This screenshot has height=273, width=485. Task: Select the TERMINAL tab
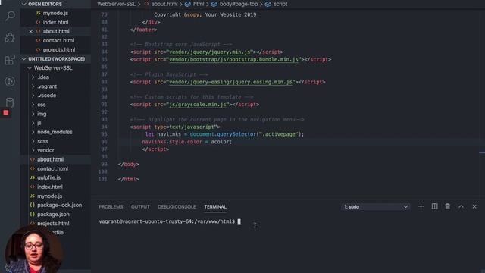[x=215, y=207]
